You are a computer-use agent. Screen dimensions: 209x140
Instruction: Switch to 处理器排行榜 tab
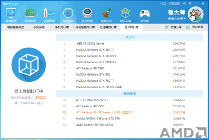[x=108, y=27]
